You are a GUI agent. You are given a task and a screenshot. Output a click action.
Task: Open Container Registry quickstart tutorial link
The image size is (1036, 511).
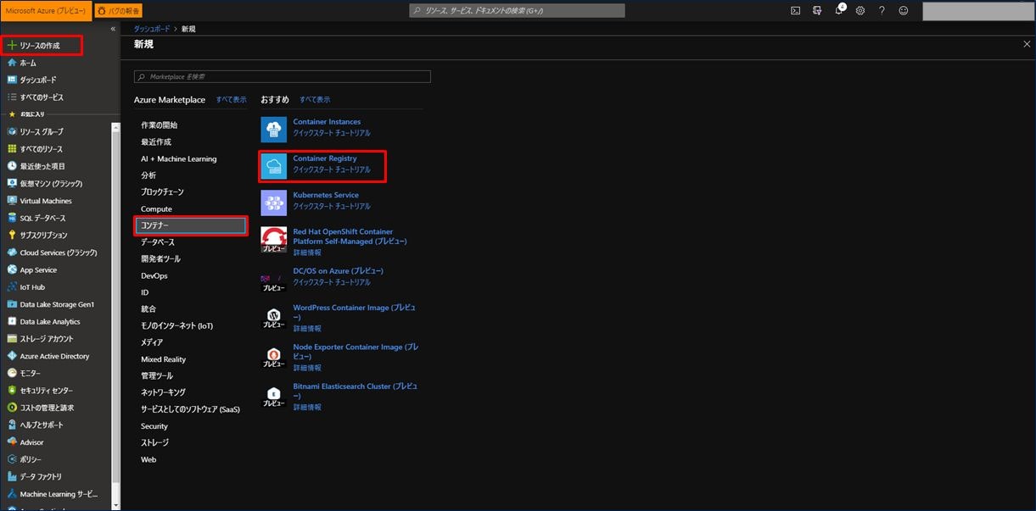(332, 170)
